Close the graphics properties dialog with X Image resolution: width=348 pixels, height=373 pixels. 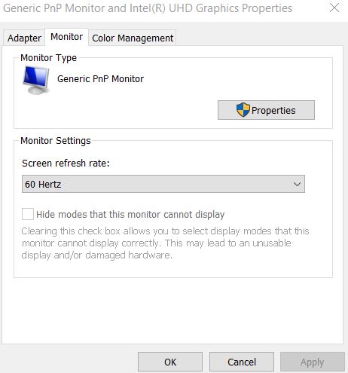click(334, 8)
